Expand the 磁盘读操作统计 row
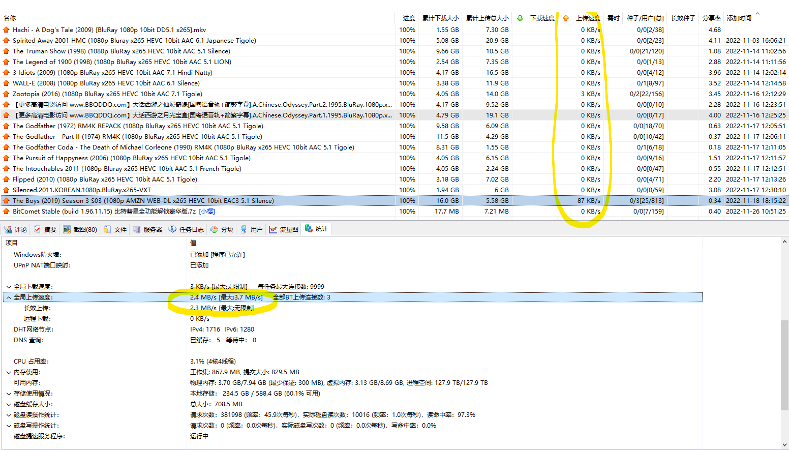Image resolution: width=789 pixels, height=450 pixels. pyautogui.click(x=9, y=415)
